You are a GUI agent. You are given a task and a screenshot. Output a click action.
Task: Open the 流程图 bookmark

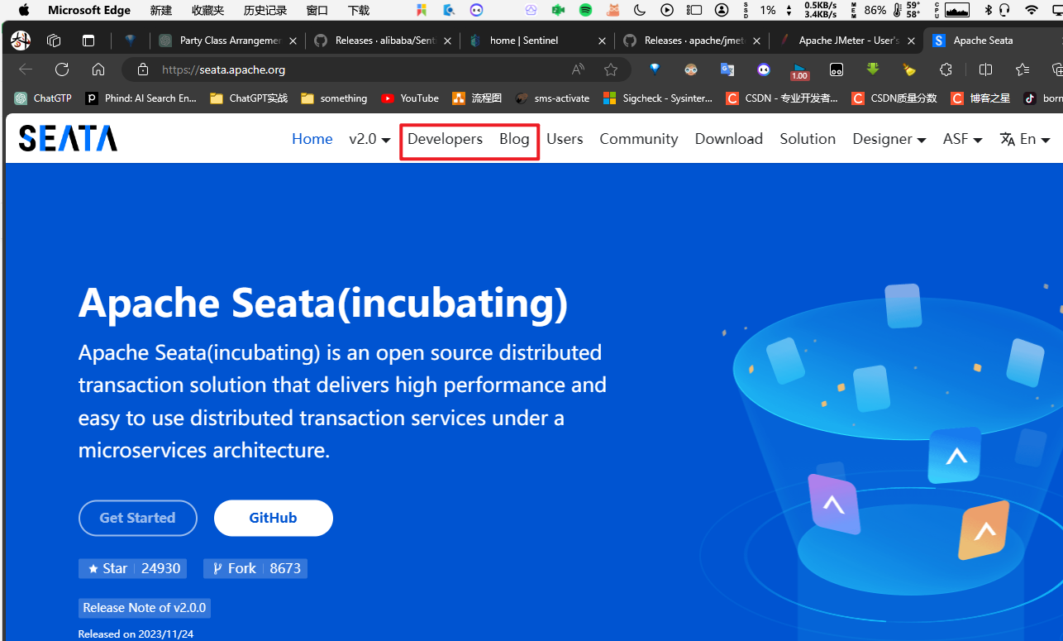477,98
